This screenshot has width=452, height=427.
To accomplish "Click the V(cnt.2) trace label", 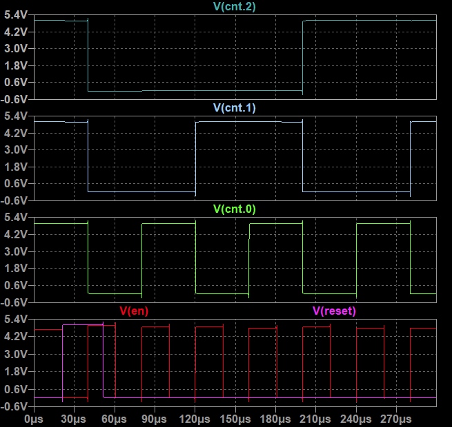I will pos(235,8).
